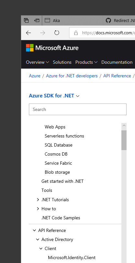Open the Products dropdown menu
This screenshot has height=263, width=135.
[86, 62]
